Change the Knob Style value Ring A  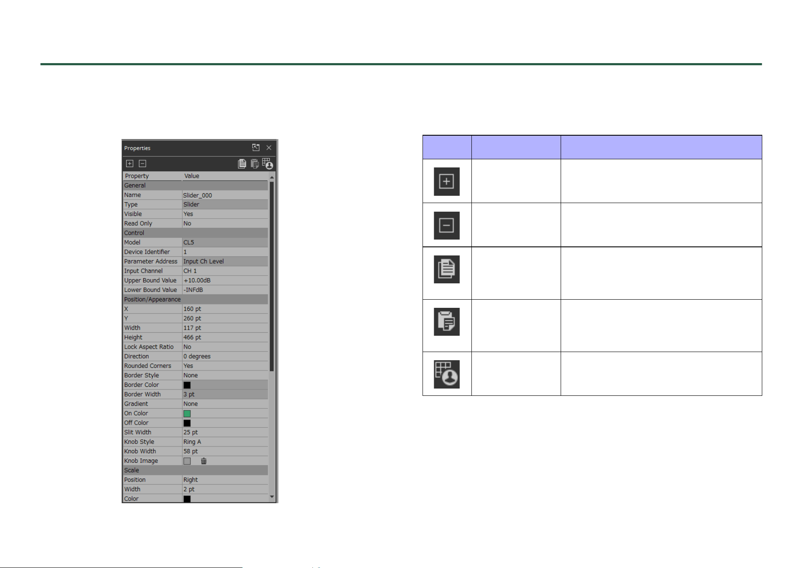(225, 442)
